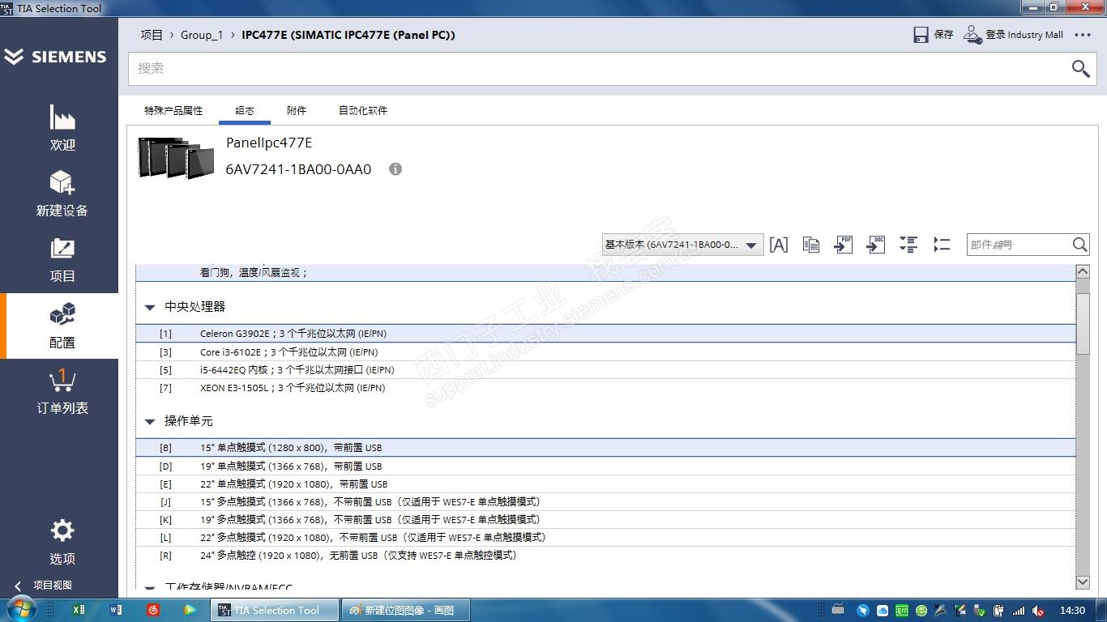Viewport: 1107px width, 622px height.
Task: Select 24" 多点触控 (1920 x 1080) option
Action: coord(605,556)
